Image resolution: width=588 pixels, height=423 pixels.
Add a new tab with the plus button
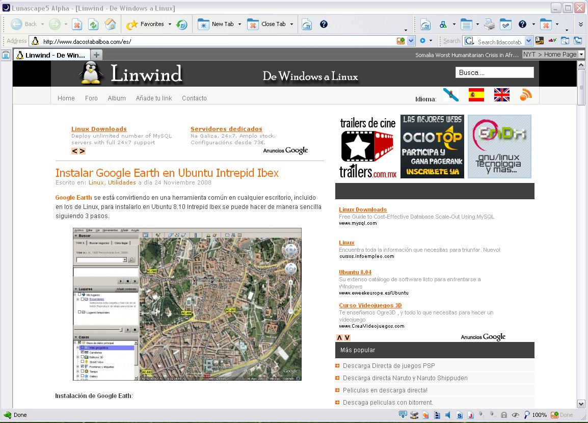click(96, 55)
